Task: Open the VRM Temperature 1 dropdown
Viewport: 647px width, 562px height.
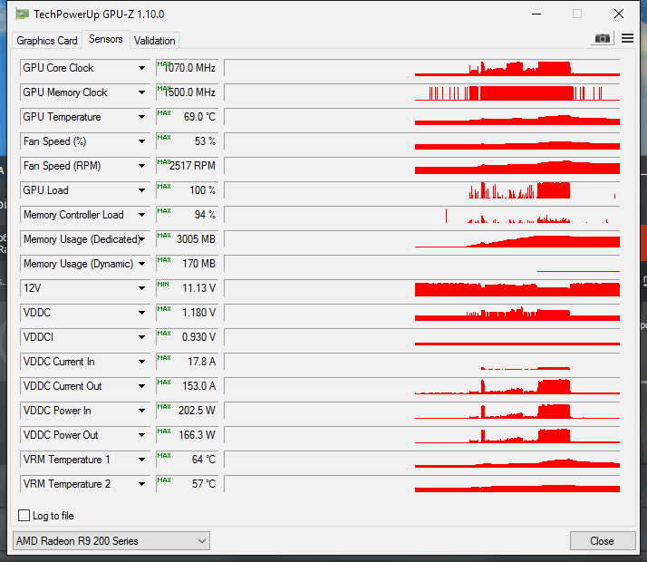Action: pyautogui.click(x=141, y=460)
